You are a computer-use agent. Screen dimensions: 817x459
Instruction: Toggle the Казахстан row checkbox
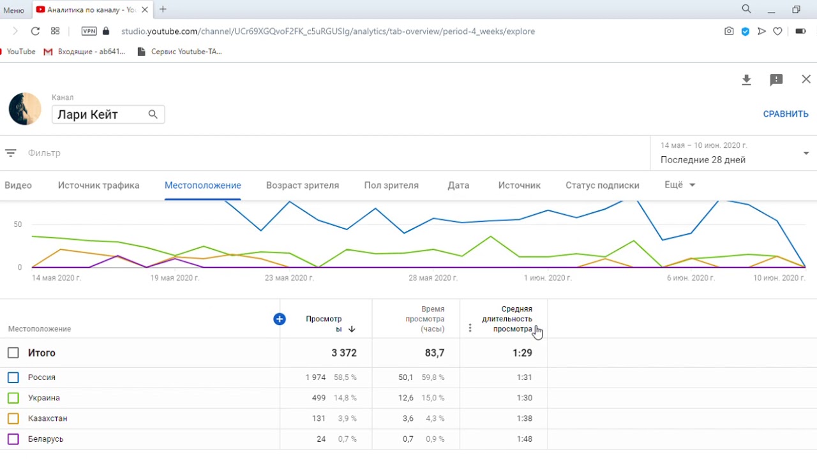pos(13,418)
